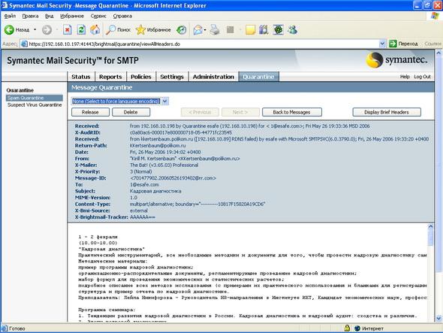The width and height of the screenshot is (443, 333).
Task: Switch to the Administration tab
Action: coord(213,77)
